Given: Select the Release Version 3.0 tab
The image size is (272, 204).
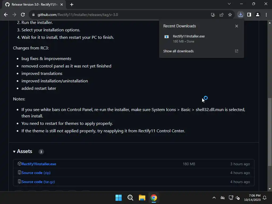Looking at the screenshot, I should click(34, 5).
